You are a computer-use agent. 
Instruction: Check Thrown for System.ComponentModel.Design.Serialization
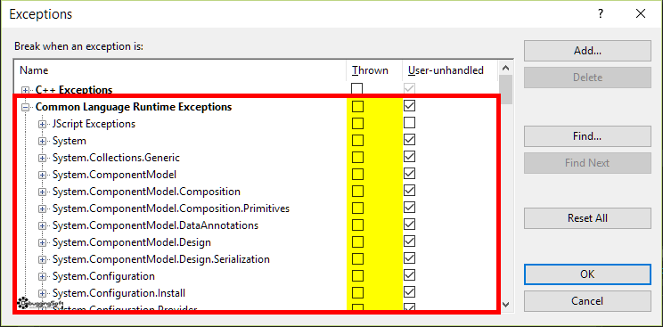[x=357, y=258]
